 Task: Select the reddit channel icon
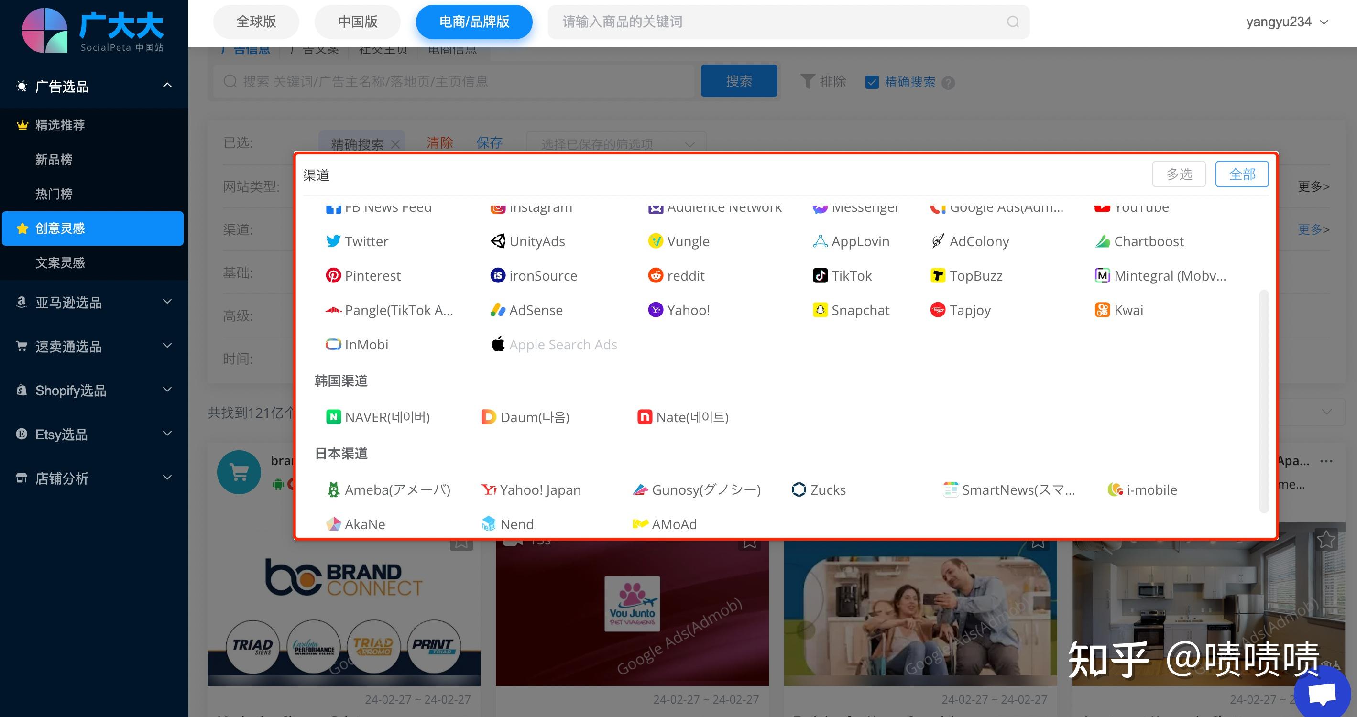coord(656,275)
